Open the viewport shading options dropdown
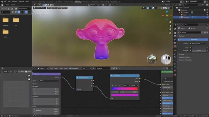The image size is (209, 117). click(171, 8)
